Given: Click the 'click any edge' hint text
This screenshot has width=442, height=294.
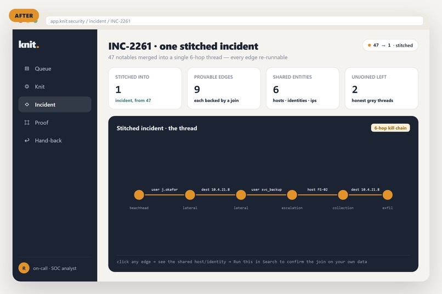Looking at the screenshot, I should tap(242, 262).
